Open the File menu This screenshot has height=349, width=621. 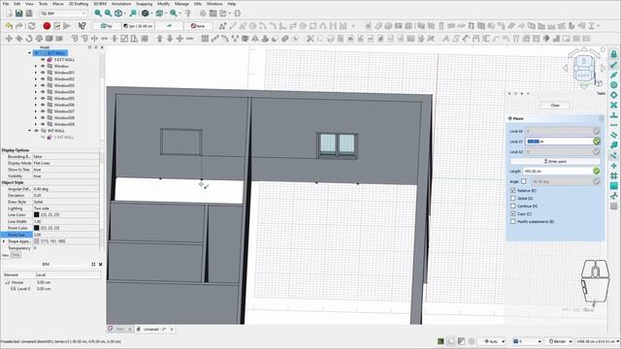click(6, 4)
